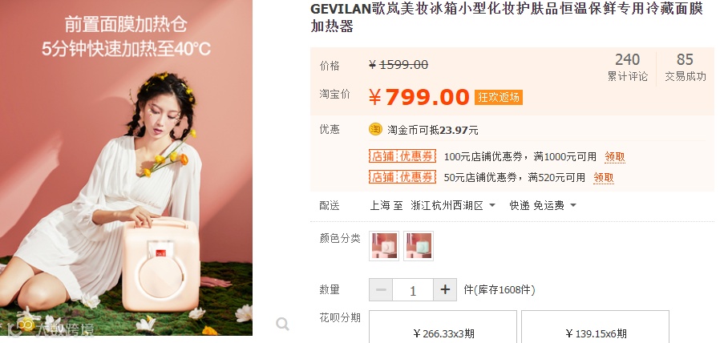This screenshot has width=724, height=343.
Task: Claim the 100元 store coupon via 领取
Action: click(x=615, y=157)
